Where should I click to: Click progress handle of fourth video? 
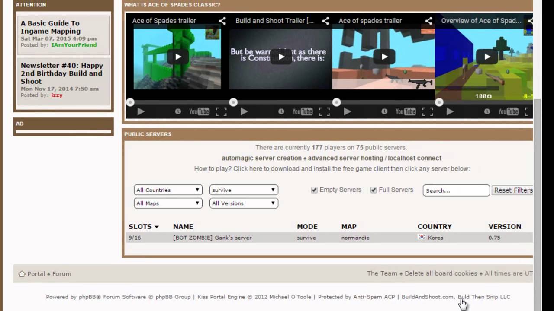click(439, 102)
